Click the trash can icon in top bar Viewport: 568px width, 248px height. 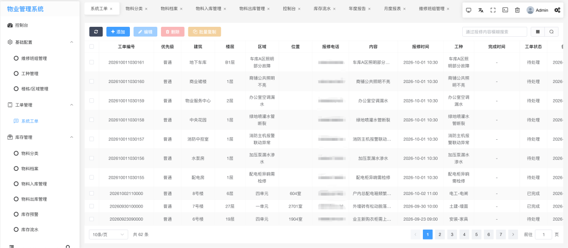(518, 10)
